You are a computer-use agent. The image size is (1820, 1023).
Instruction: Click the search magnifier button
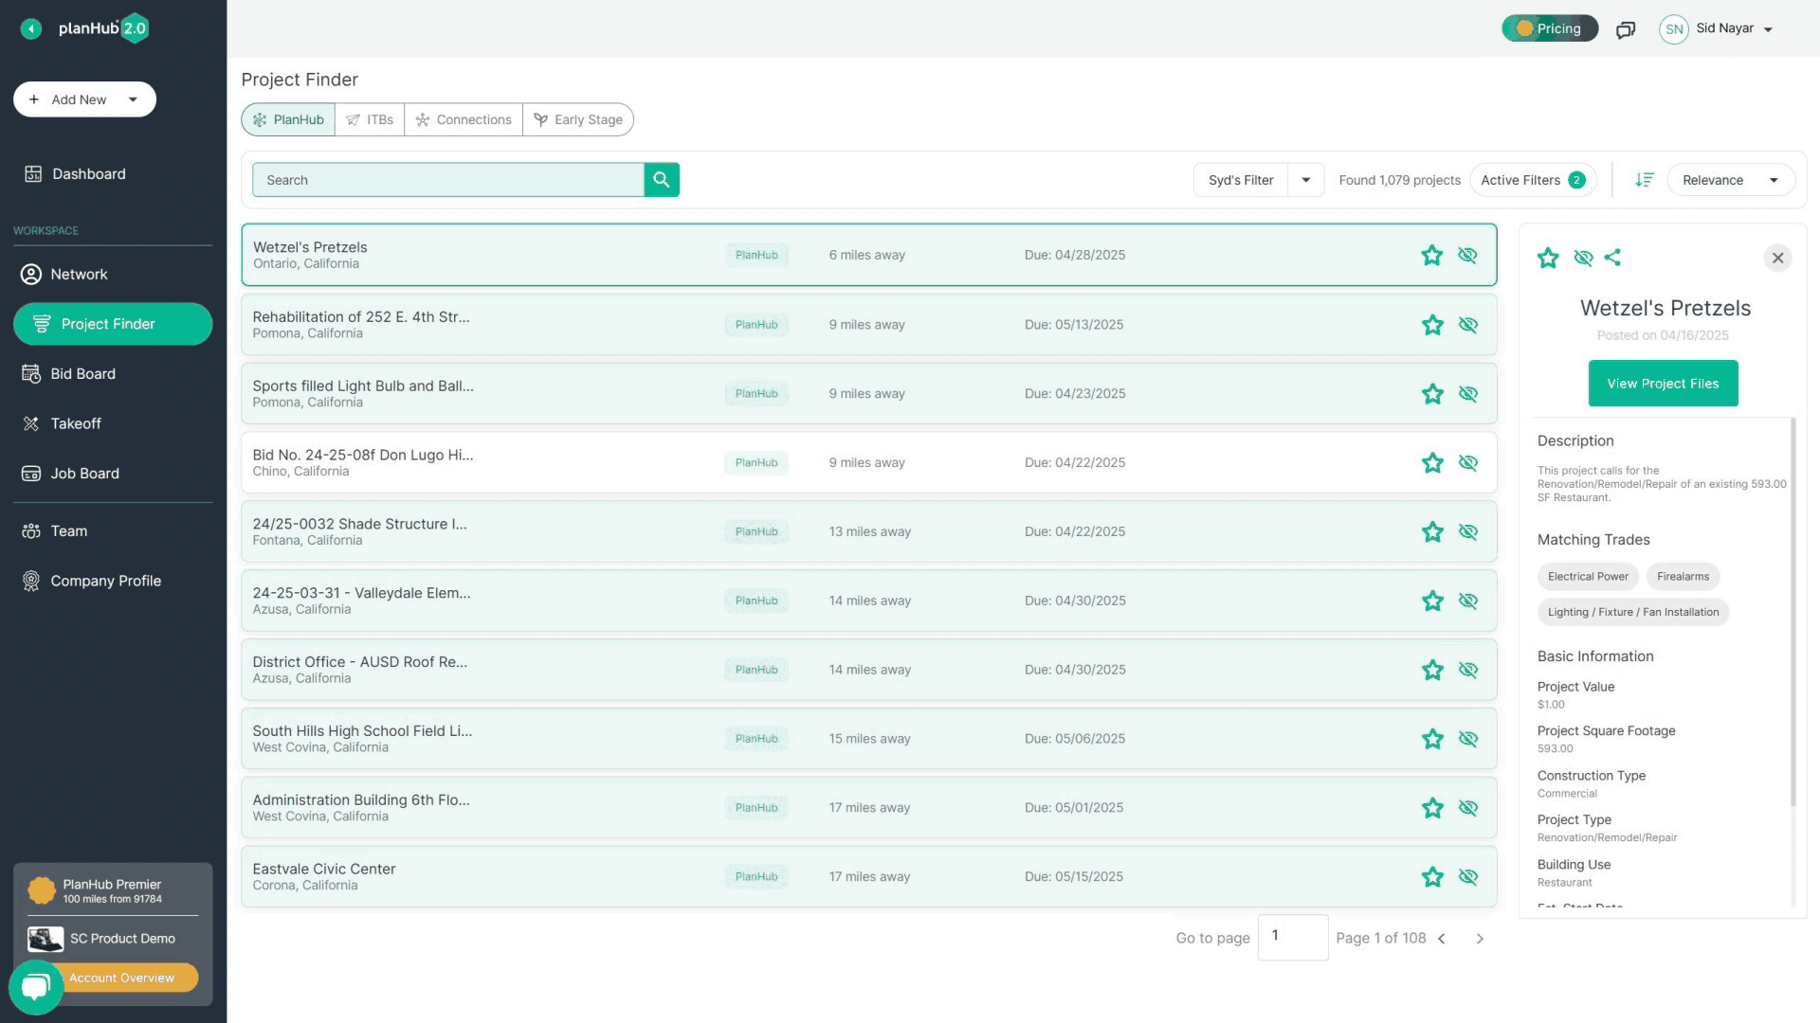pos(662,180)
